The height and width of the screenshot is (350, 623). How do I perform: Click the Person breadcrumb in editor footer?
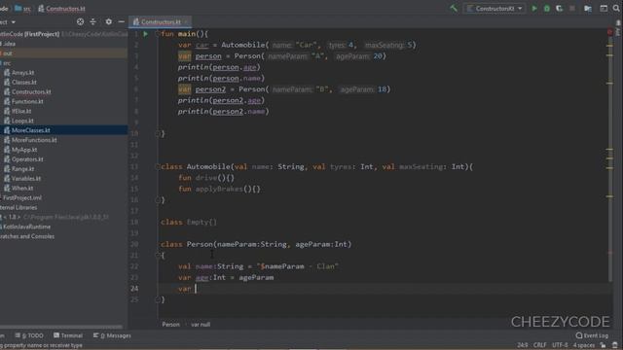point(171,325)
